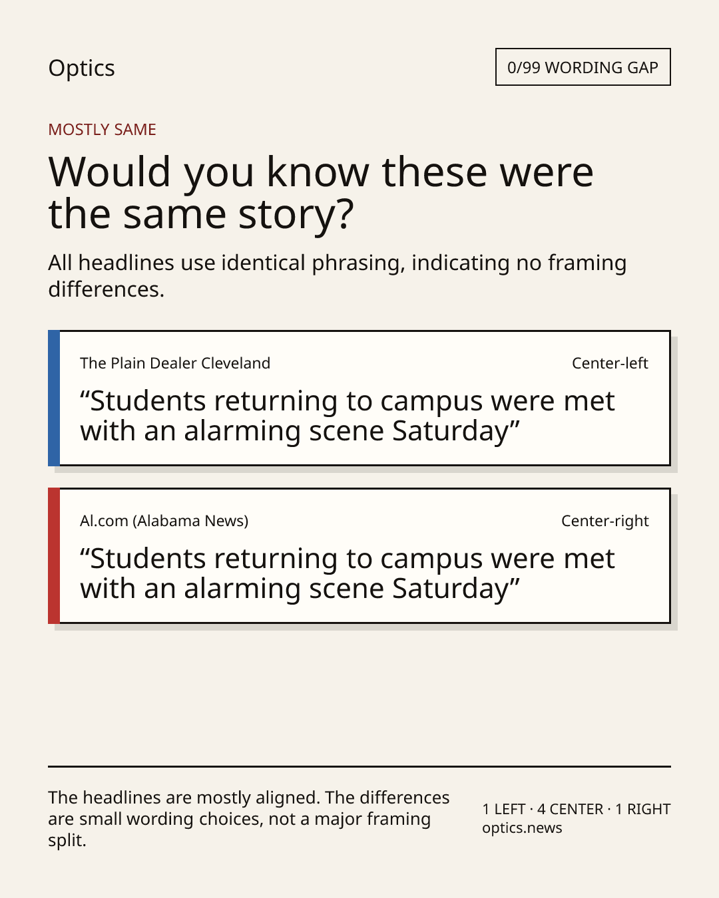Click the horizontal divider above the footer
This screenshot has height=898, width=719.
(x=359, y=766)
